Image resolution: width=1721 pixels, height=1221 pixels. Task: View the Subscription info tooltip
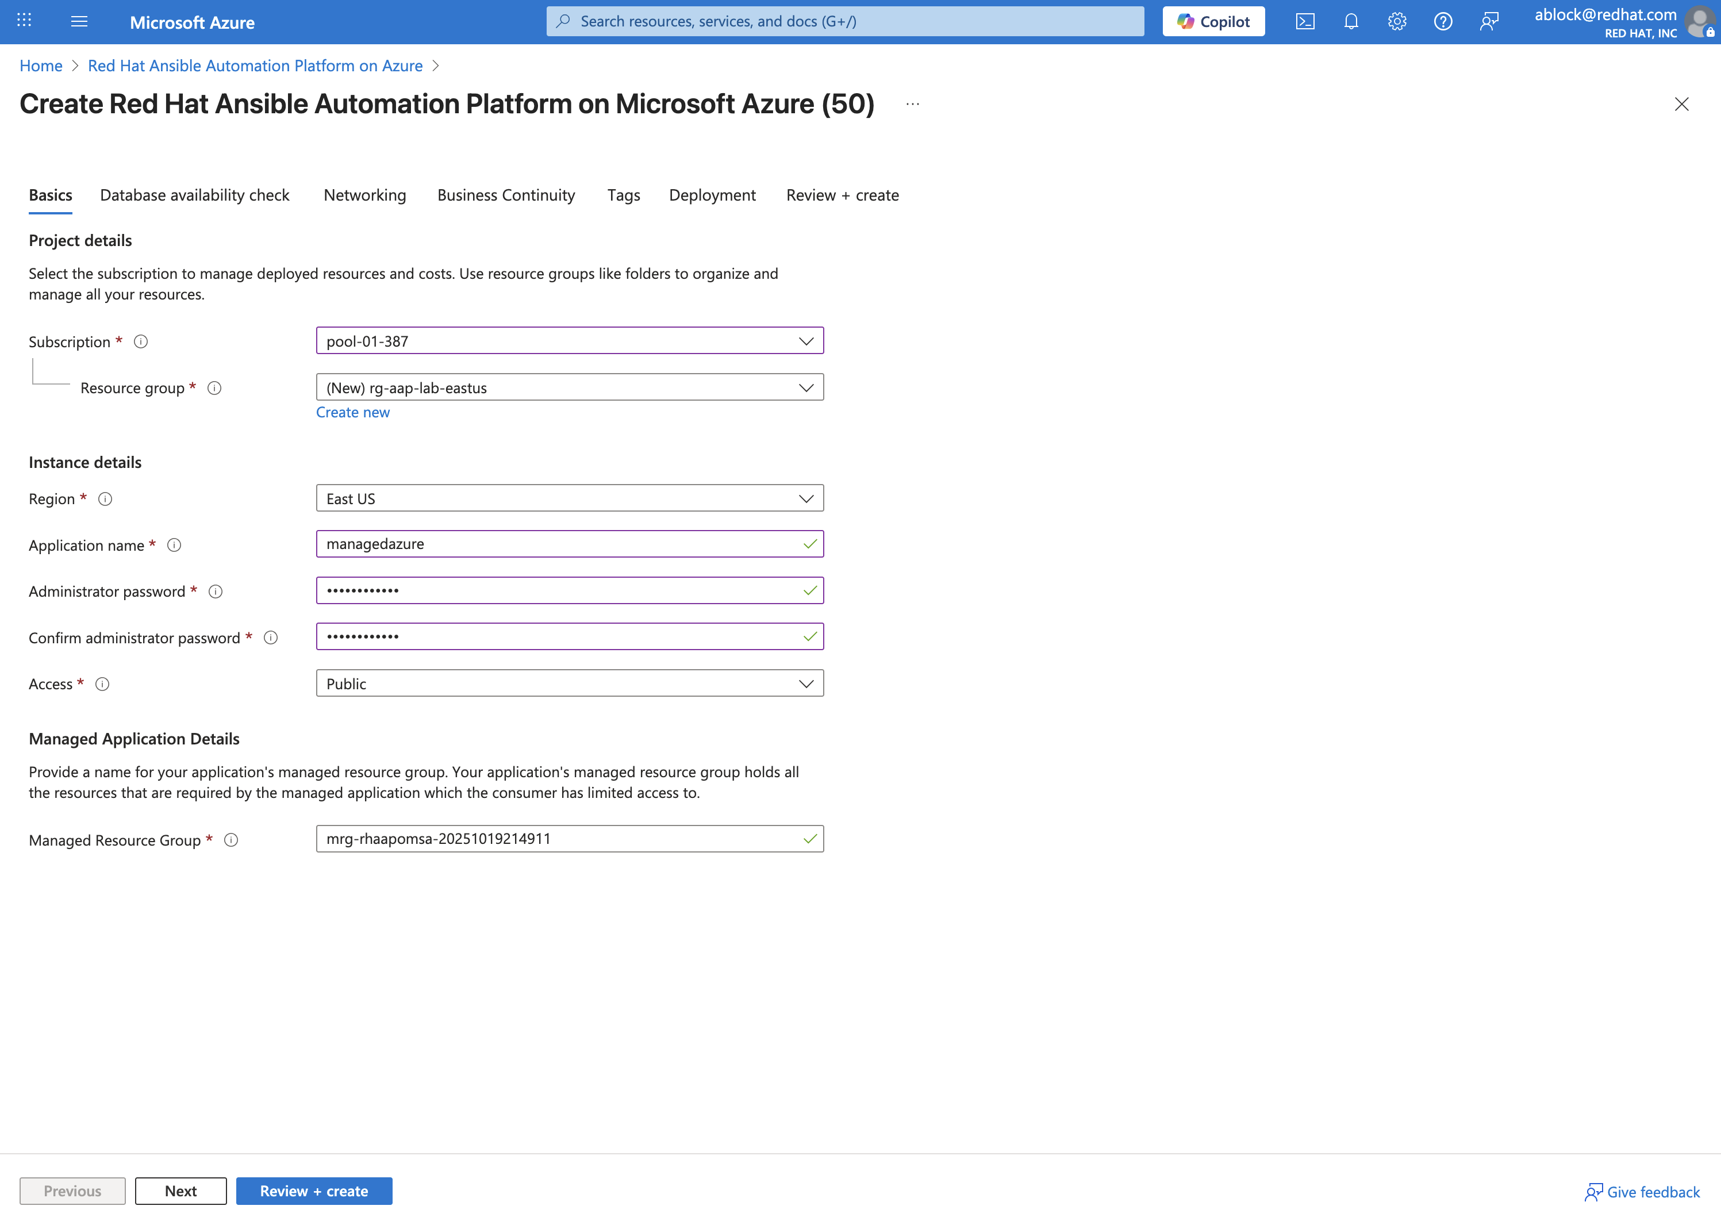point(140,340)
